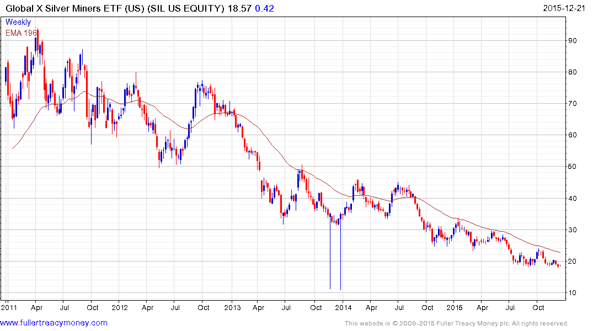
Task: Select the EMA 196 legend label
Action: (21, 33)
